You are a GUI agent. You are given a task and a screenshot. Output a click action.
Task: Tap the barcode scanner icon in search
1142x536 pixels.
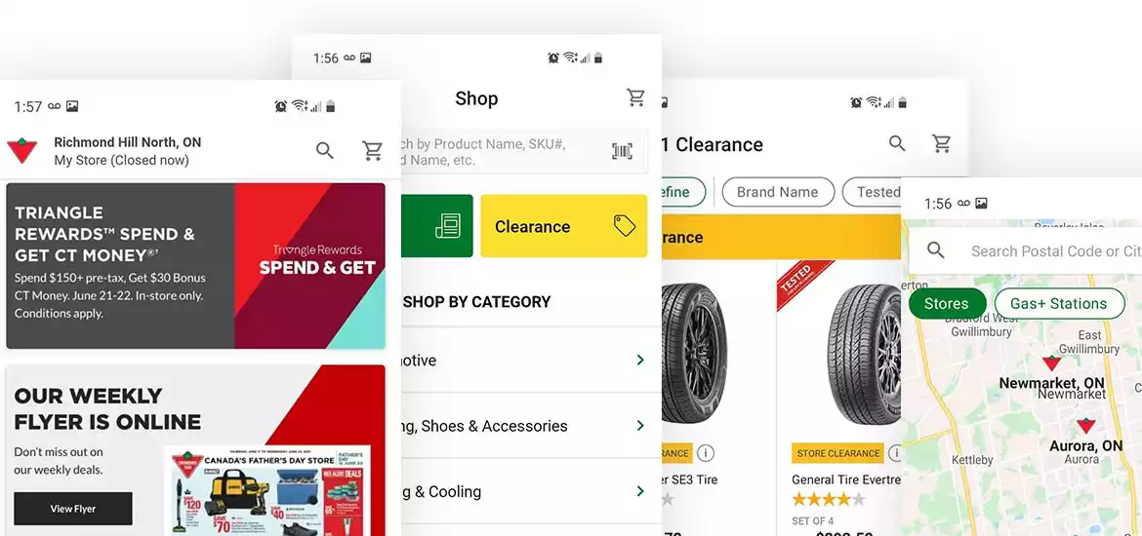pyautogui.click(x=622, y=151)
